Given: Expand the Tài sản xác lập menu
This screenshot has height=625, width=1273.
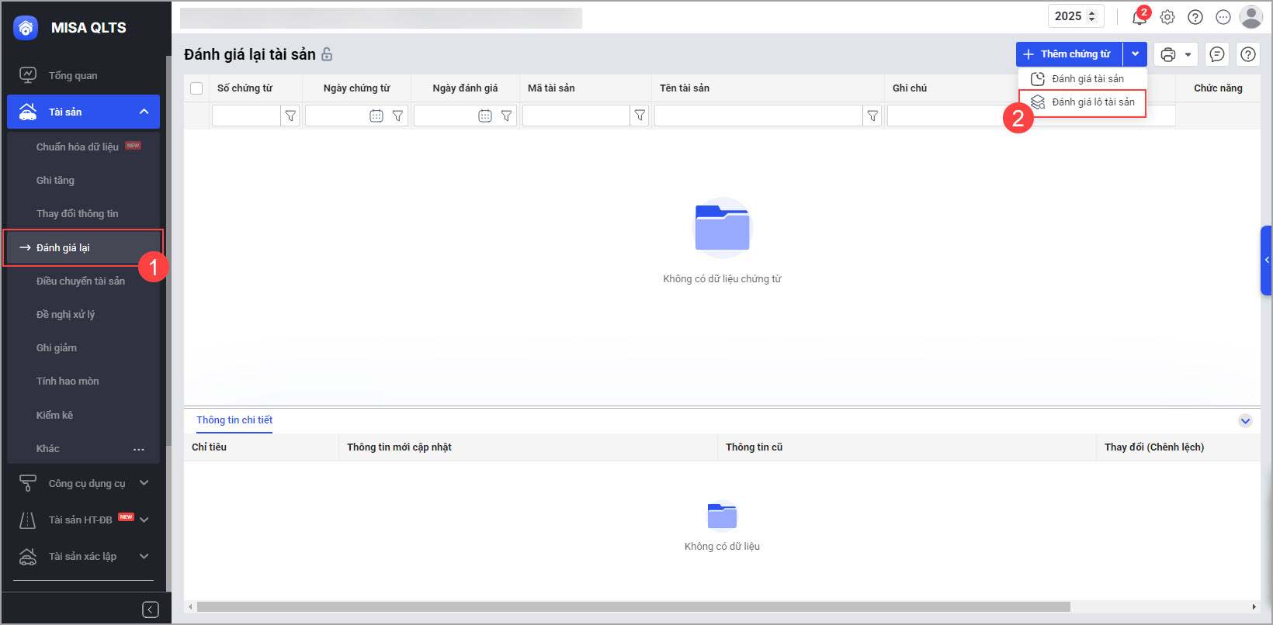Looking at the screenshot, I should coord(144,556).
